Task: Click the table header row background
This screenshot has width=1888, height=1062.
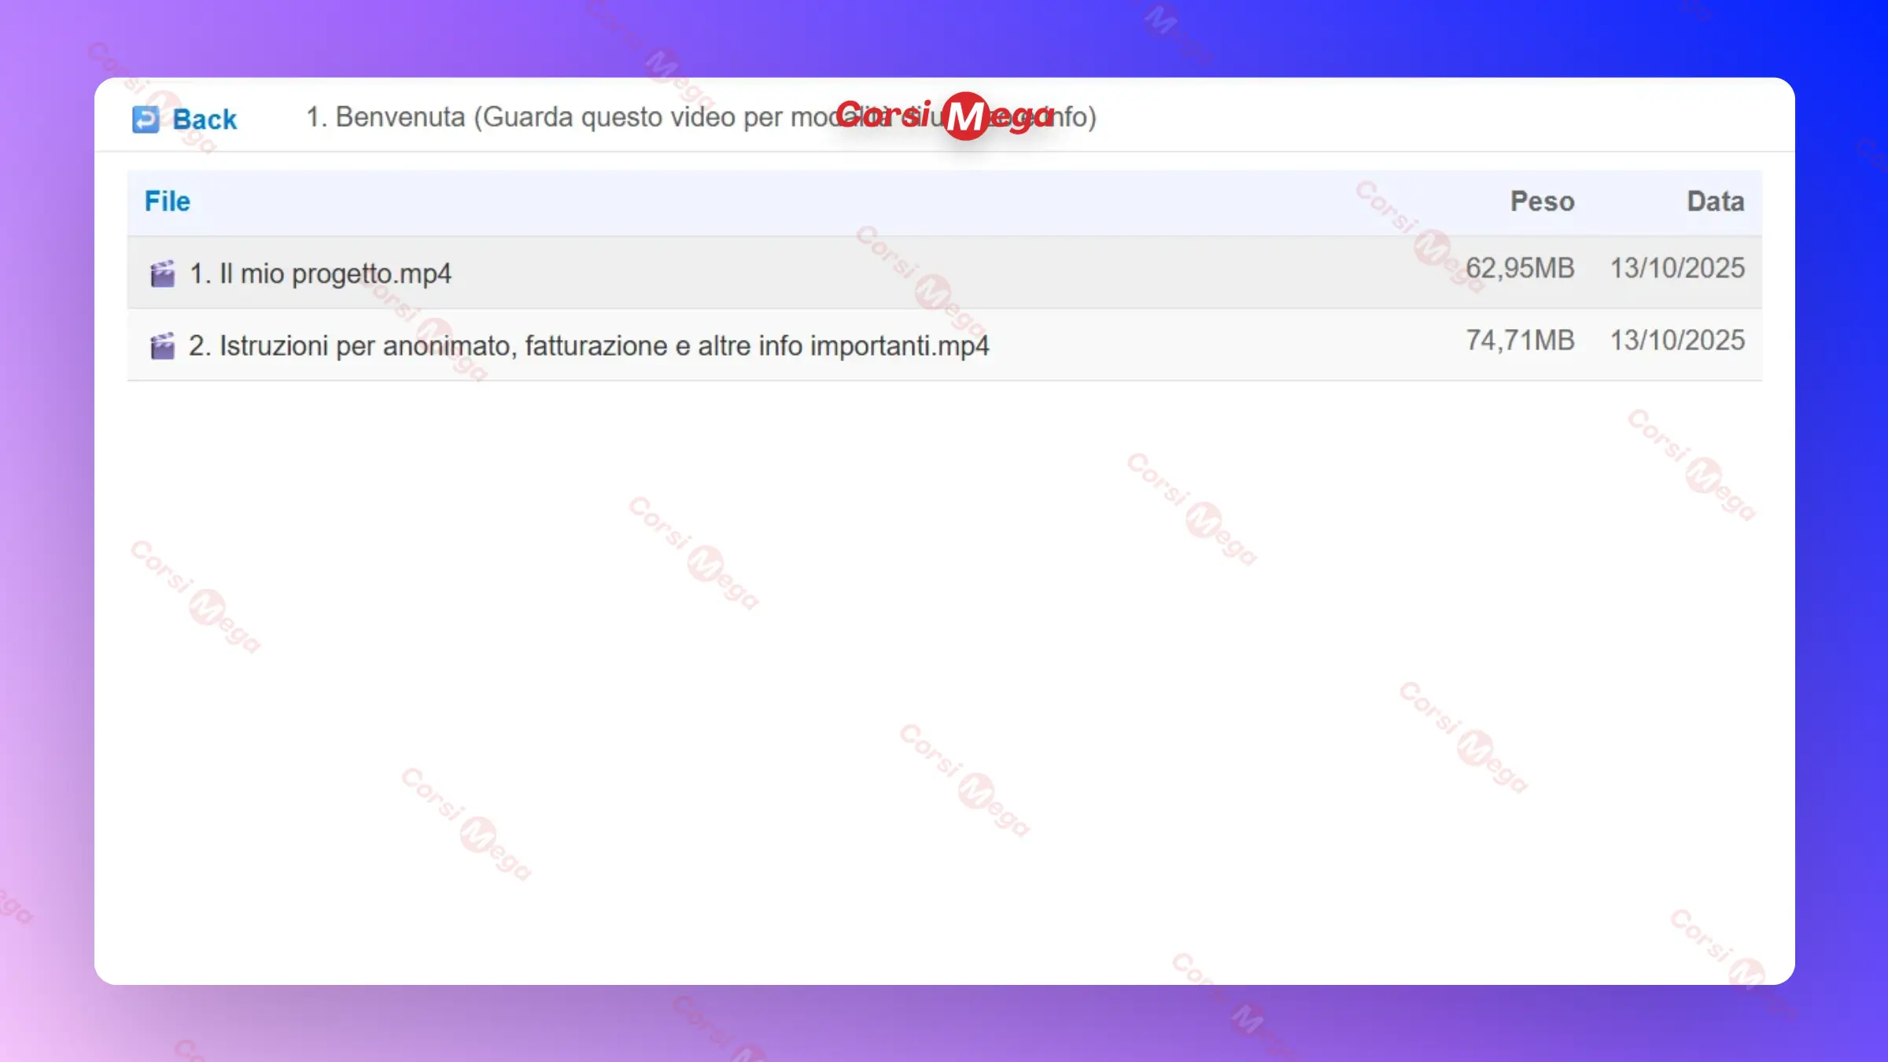Action: pyautogui.click(x=787, y=202)
